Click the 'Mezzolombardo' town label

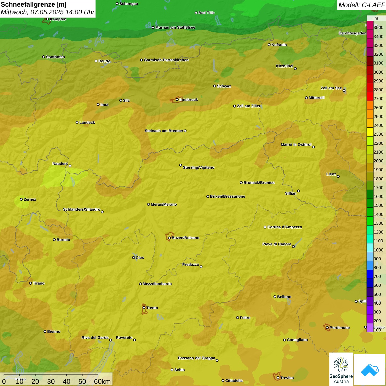(x=157, y=284)
